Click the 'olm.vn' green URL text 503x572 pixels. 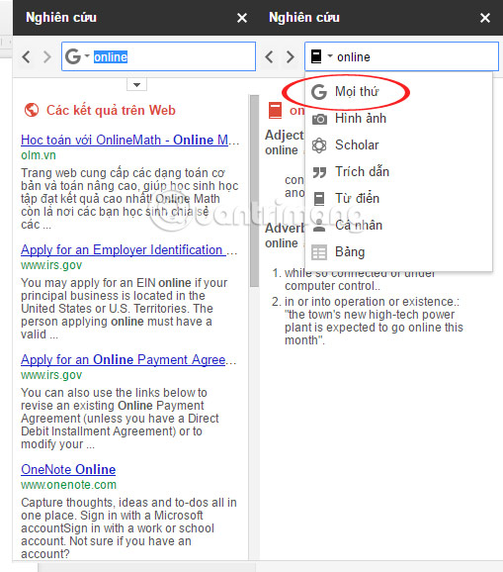tap(39, 155)
